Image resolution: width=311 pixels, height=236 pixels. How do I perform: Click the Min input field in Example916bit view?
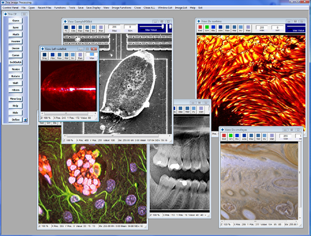130,27
